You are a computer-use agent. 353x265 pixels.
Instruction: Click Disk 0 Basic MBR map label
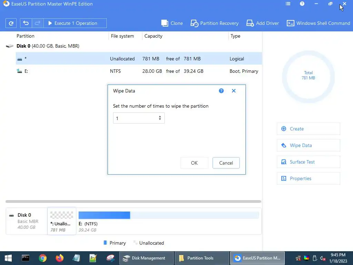point(27,221)
